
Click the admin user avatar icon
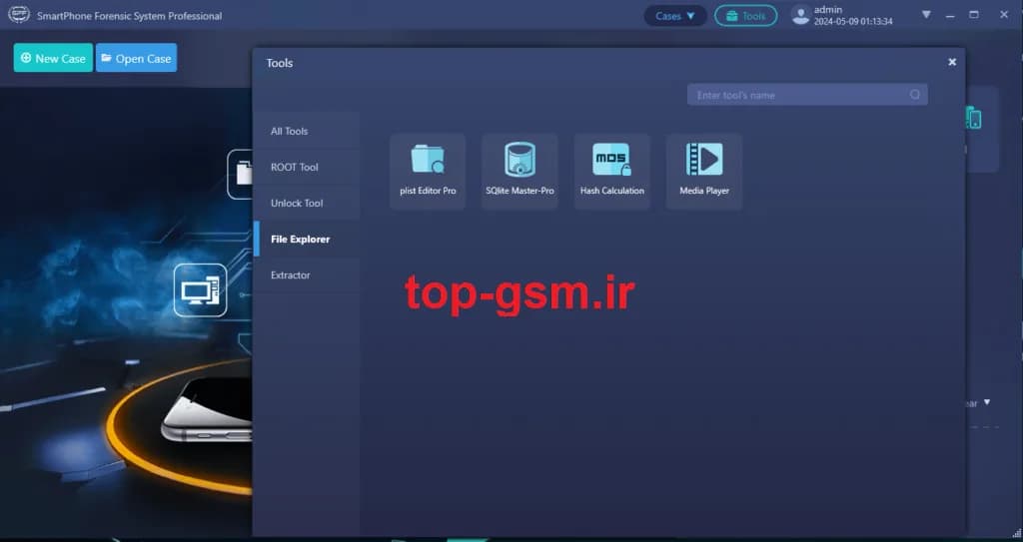pos(800,15)
